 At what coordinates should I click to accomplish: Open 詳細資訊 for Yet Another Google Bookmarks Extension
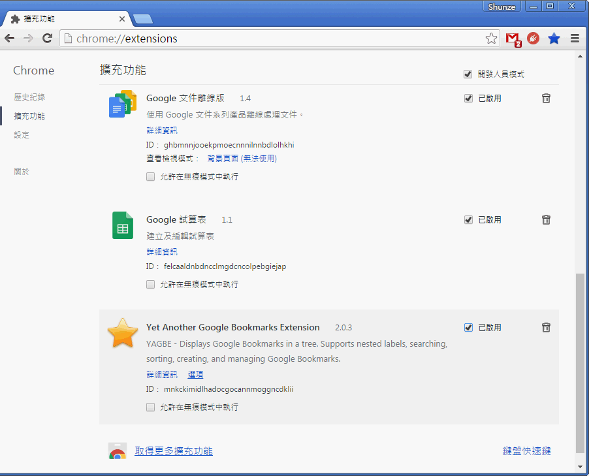click(162, 375)
